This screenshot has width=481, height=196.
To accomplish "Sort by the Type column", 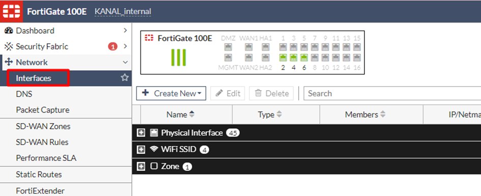I will [x=270, y=115].
